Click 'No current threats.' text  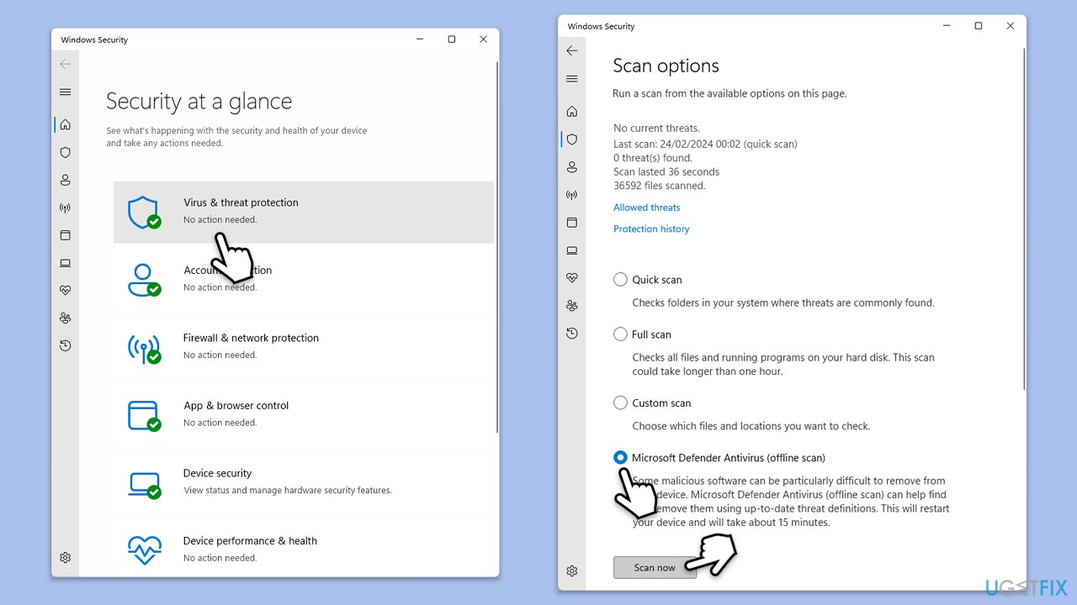coord(656,129)
